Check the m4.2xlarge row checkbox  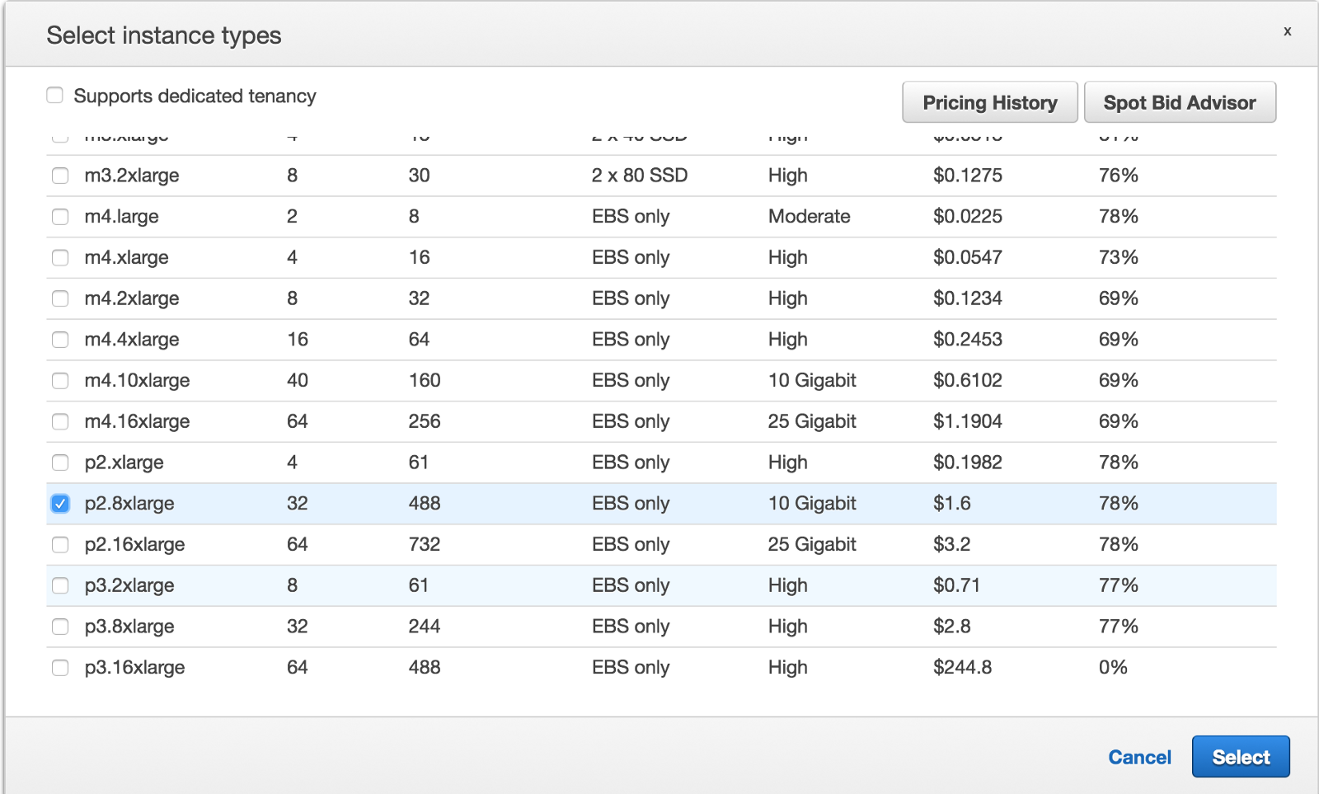click(x=60, y=298)
